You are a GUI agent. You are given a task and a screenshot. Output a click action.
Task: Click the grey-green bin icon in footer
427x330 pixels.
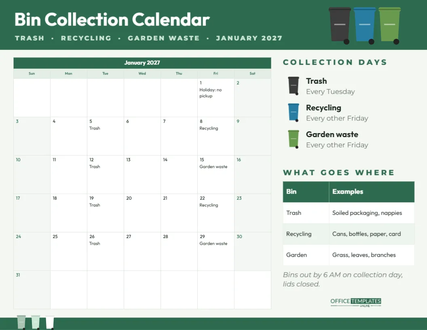[x=21, y=322]
